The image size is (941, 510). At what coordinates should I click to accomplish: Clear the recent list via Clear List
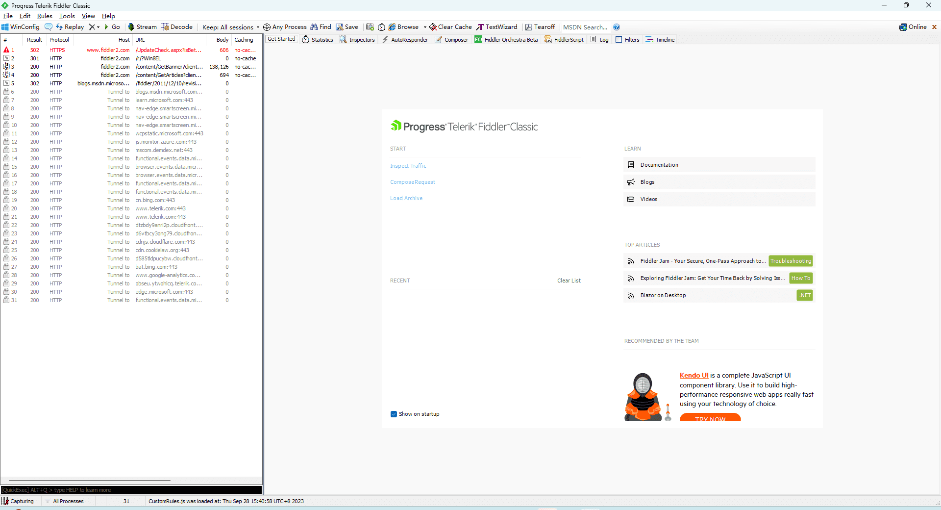(569, 280)
